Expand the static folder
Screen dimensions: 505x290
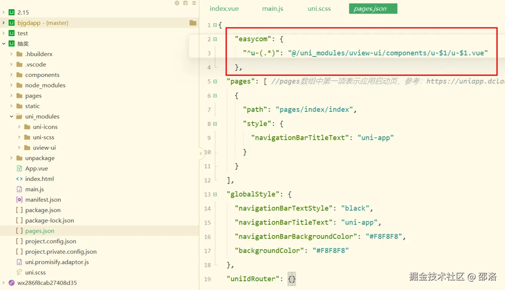pos(12,106)
